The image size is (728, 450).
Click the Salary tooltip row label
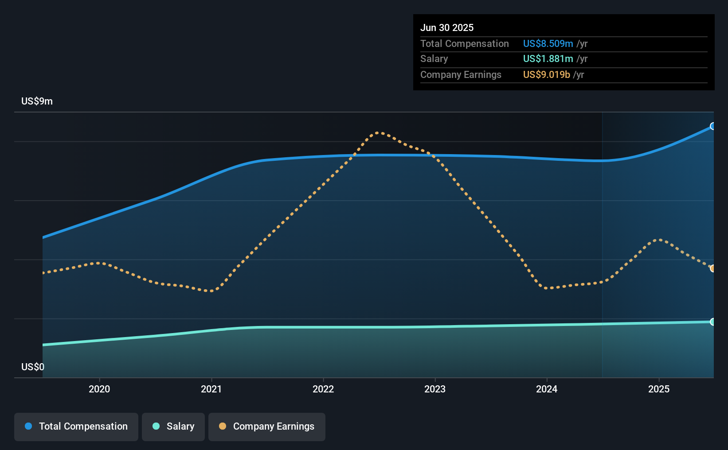(434, 58)
